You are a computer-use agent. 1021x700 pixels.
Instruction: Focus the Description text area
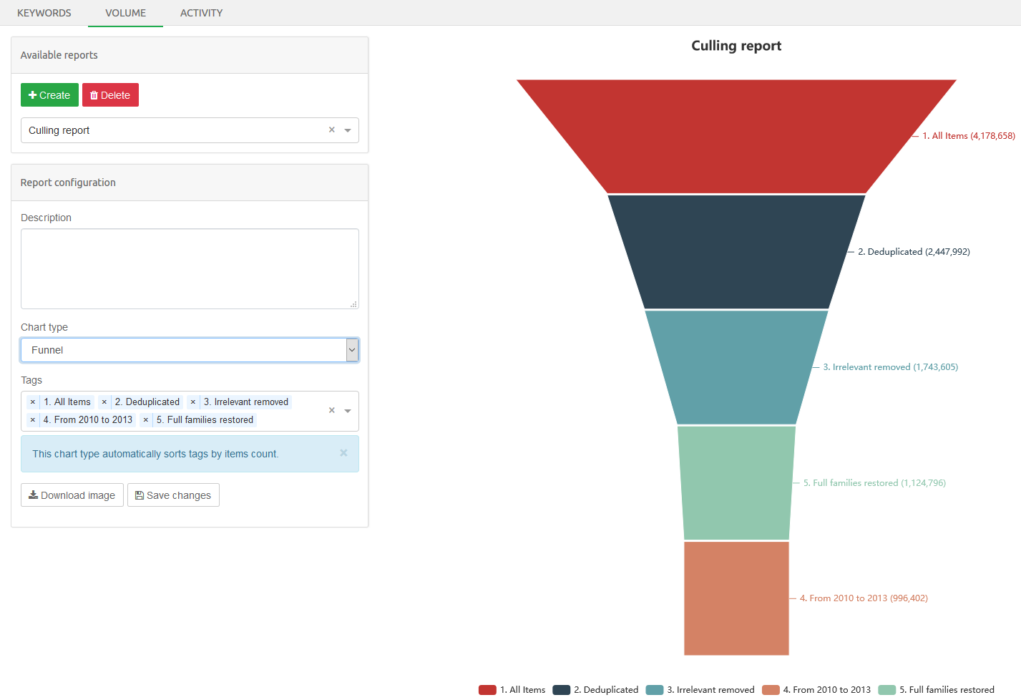point(190,268)
